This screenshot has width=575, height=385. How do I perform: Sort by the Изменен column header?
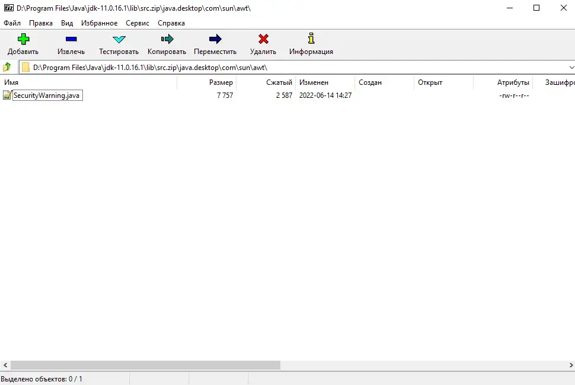(325, 82)
